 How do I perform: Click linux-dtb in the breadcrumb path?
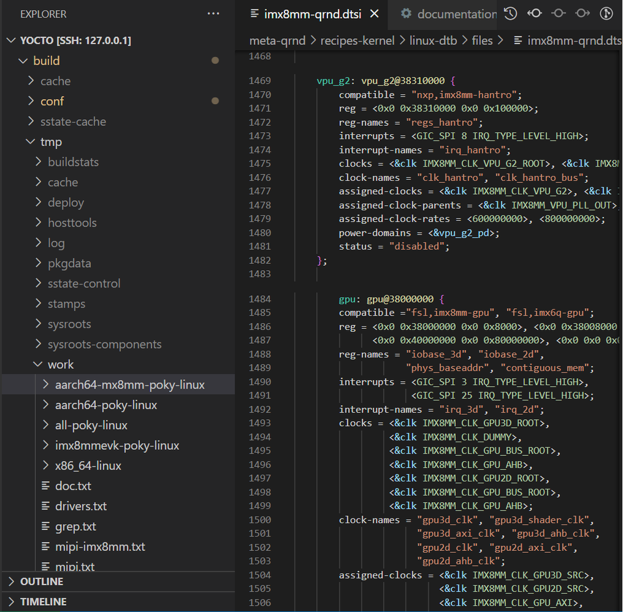[x=433, y=41]
